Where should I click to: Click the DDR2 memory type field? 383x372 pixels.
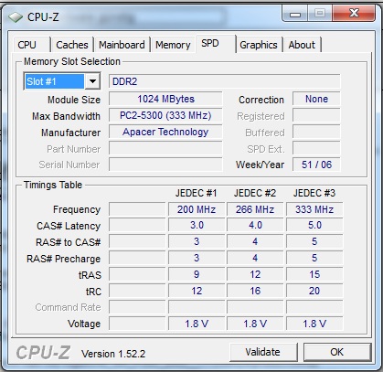point(224,81)
